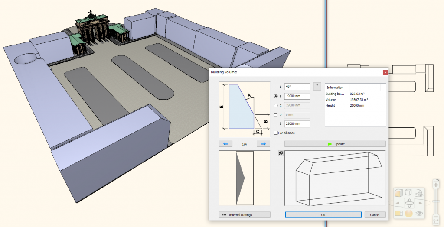This screenshot has height=227, width=444.
Task: Click the profile diagram with A, B, C, E
Action: tap(245, 110)
